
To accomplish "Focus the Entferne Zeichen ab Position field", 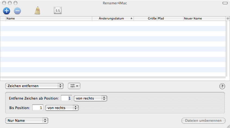I will (x=66, y=99).
